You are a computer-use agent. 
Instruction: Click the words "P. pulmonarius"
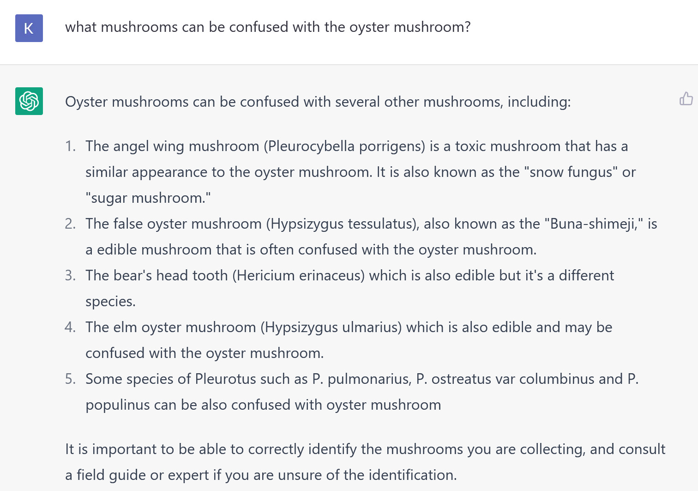click(361, 379)
